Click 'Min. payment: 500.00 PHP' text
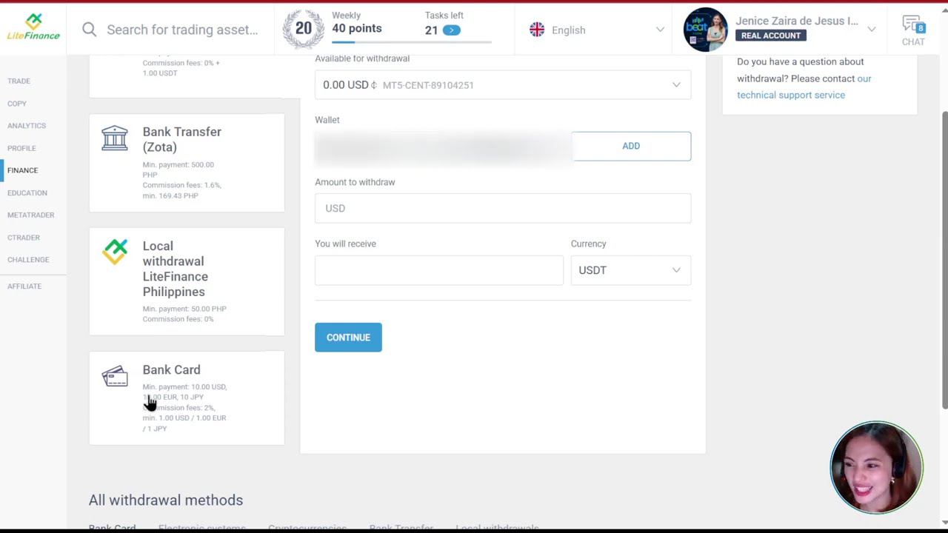The height and width of the screenshot is (533, 948). tap(178, 170)
